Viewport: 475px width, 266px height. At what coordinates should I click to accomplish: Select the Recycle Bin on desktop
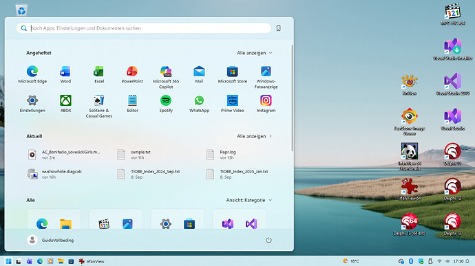coord(21,10)
